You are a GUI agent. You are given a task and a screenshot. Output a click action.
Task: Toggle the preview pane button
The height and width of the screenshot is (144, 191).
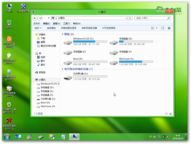click(x=162, y=28)
